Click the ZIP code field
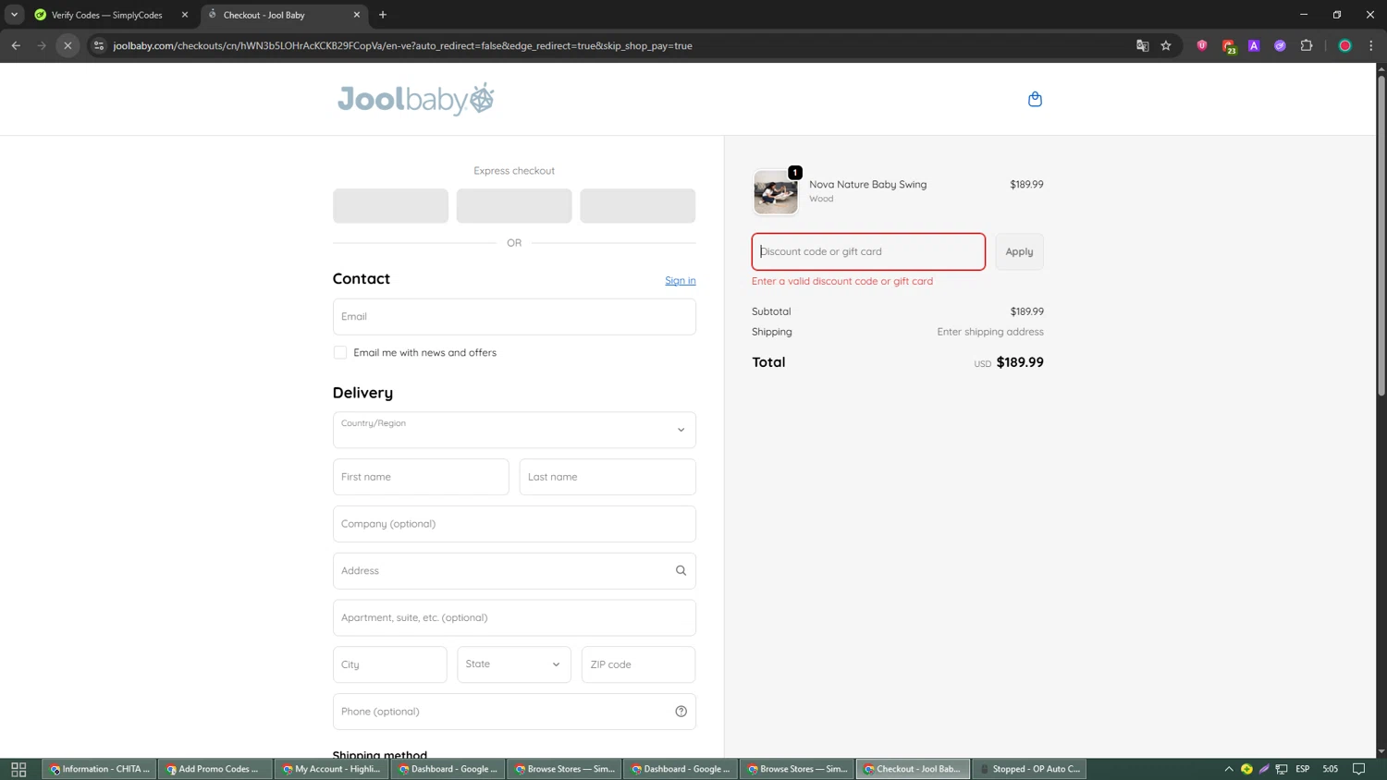Screen dimensions: 1387x780 point(638,664)
